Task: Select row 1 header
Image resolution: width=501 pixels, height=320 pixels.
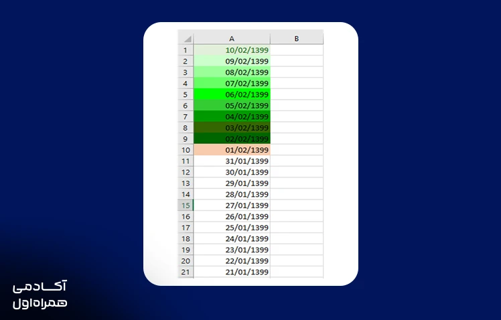Action: (186, 50)
